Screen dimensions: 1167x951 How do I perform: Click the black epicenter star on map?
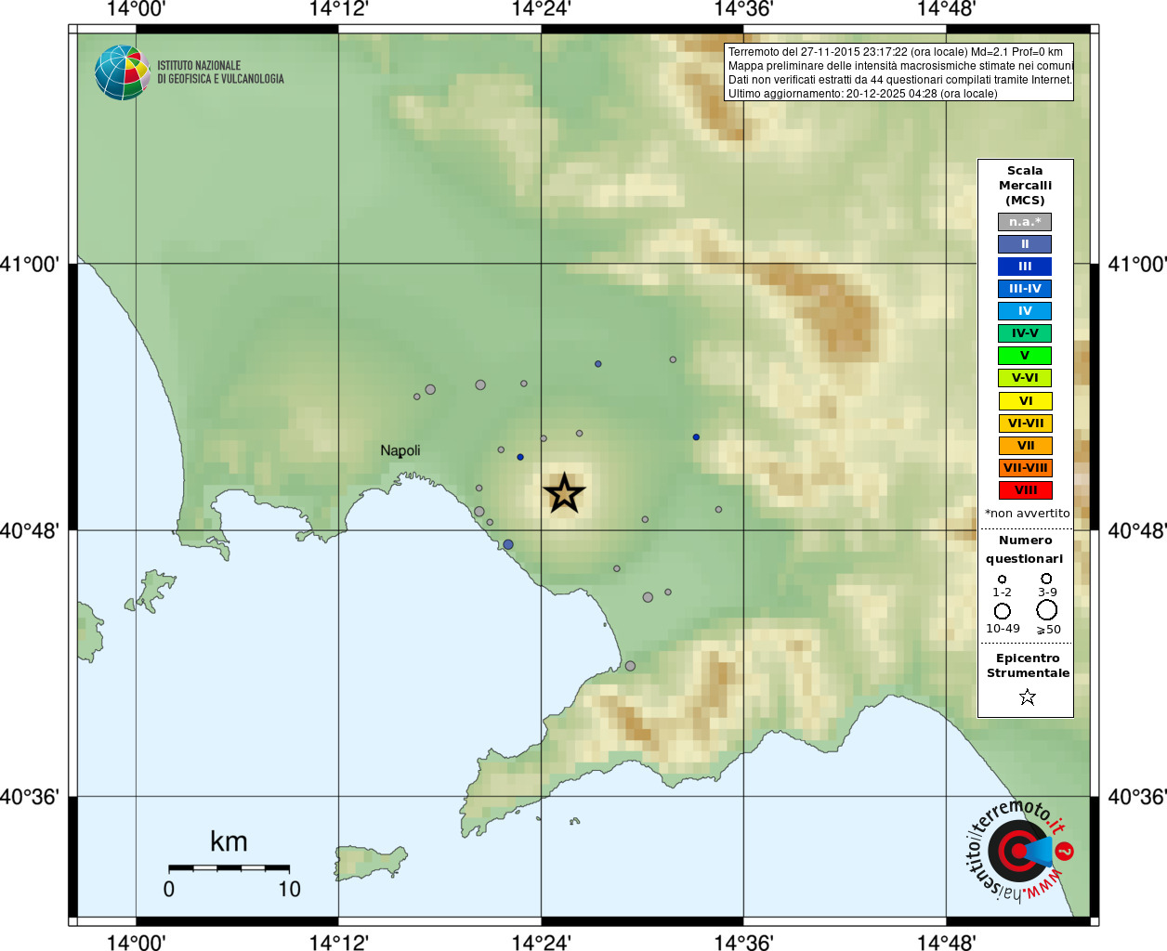564,493
